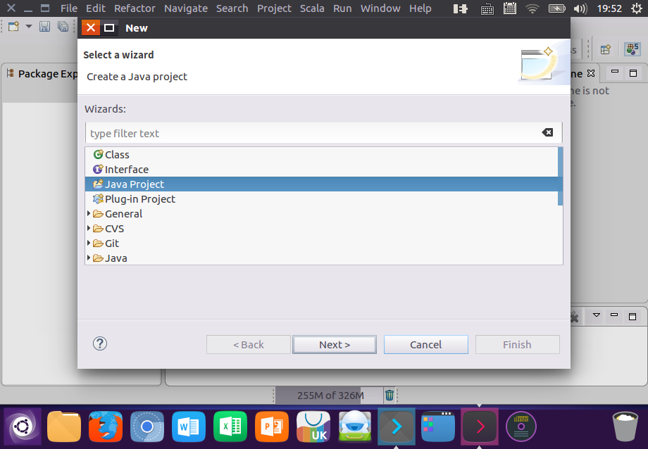
Task: Open the Window menu
Action: (380, 8)
